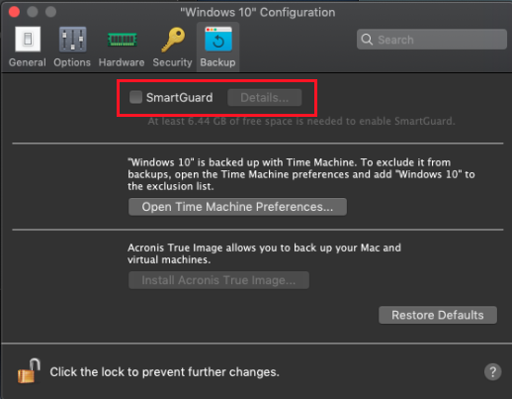Enable the SmartGuard checkbox

[x=135, y=97]
